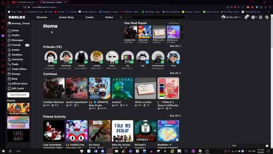Open Write a Letter in Continue
Image resolution: width=273 pixels, height=154 pixels.
(145, 89)
